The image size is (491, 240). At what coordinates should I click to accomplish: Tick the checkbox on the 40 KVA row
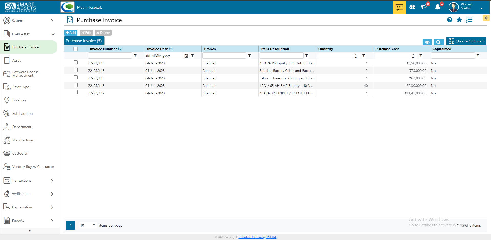(76, 62)
